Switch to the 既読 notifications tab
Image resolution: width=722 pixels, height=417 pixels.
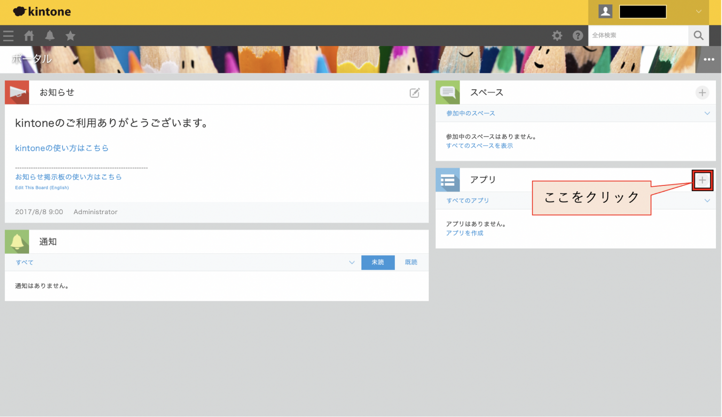point(411,262)
